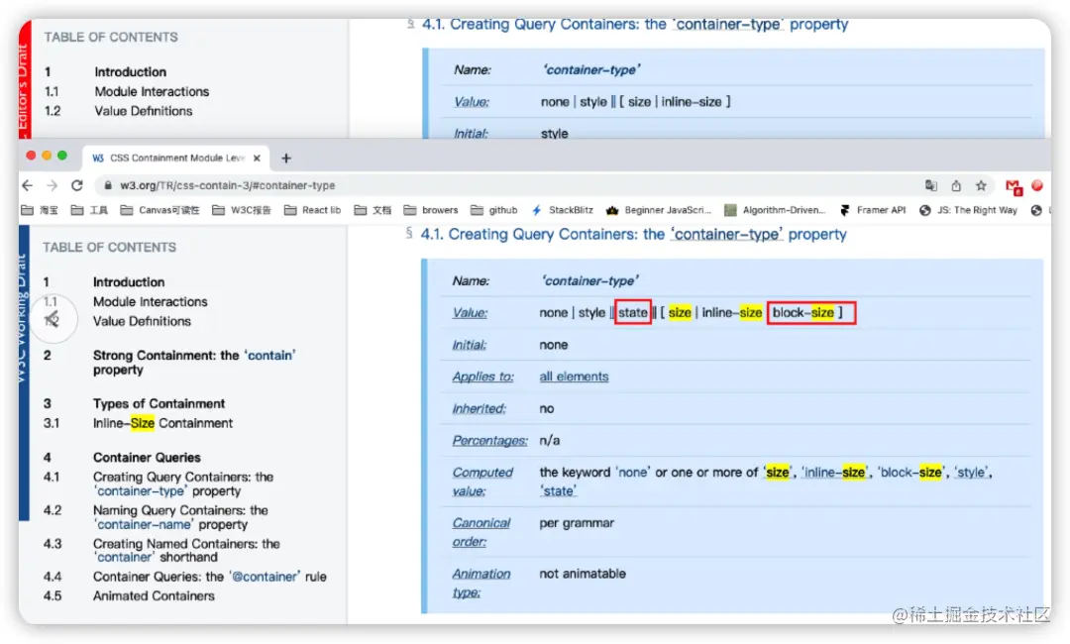Screen dimensions: 1070x644
Task: Open the Algorithm-Driven bookmark
Action: (x=775, y=210)
